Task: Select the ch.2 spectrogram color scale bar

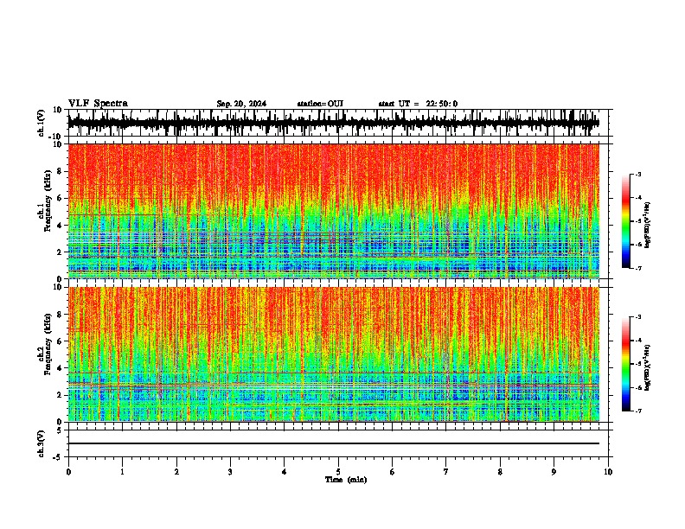Action: [x=626, y=364]
